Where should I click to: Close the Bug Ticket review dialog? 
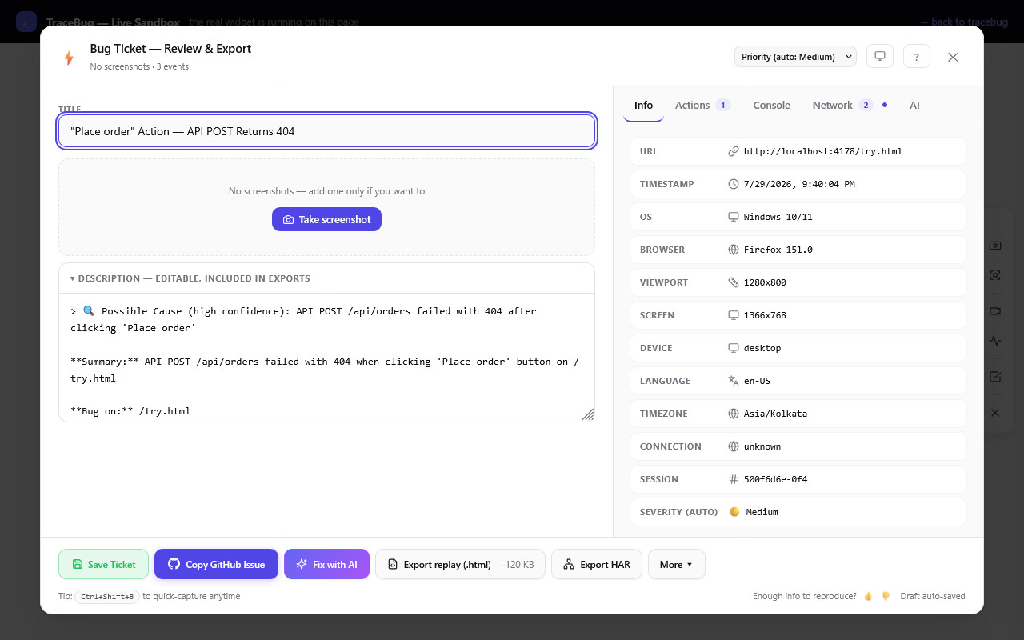point(953,57)
